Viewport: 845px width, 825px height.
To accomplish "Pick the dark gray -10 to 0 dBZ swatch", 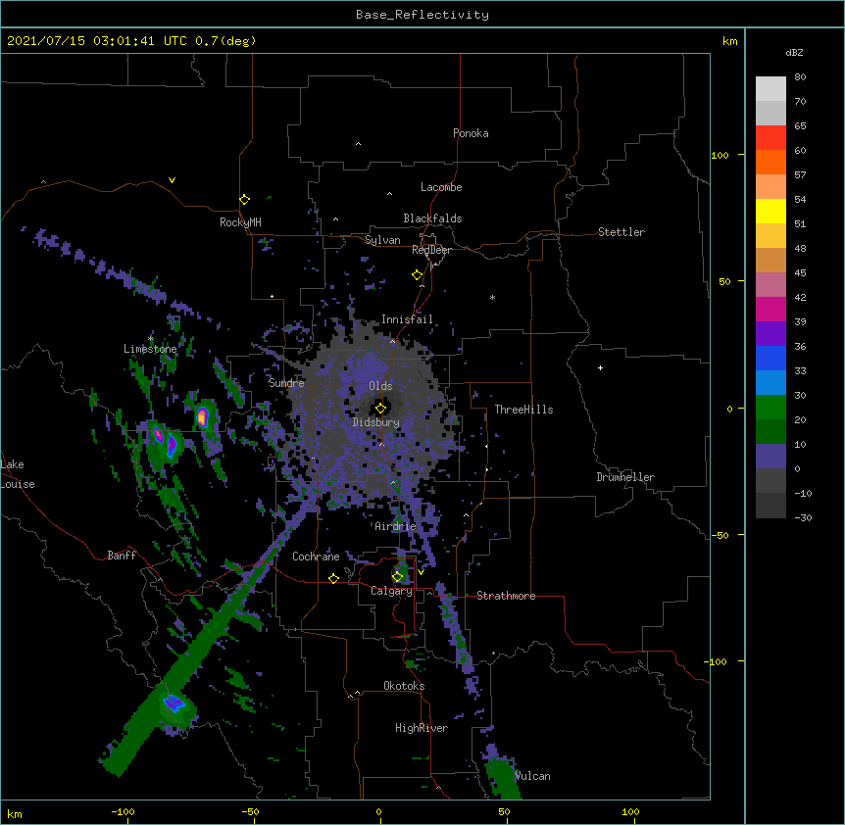I will point(770,481).
